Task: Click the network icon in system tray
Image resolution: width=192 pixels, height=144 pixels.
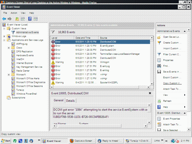Action: 173,141
